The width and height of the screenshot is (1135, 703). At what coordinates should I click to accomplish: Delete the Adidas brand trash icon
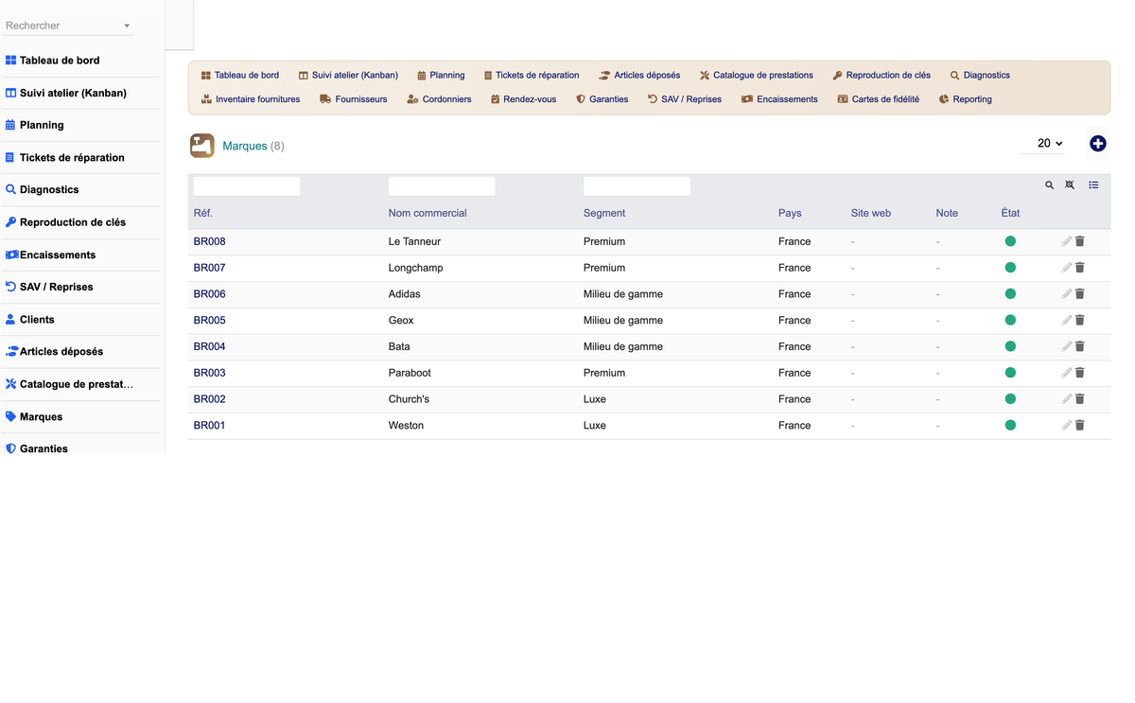[1080, 294]
